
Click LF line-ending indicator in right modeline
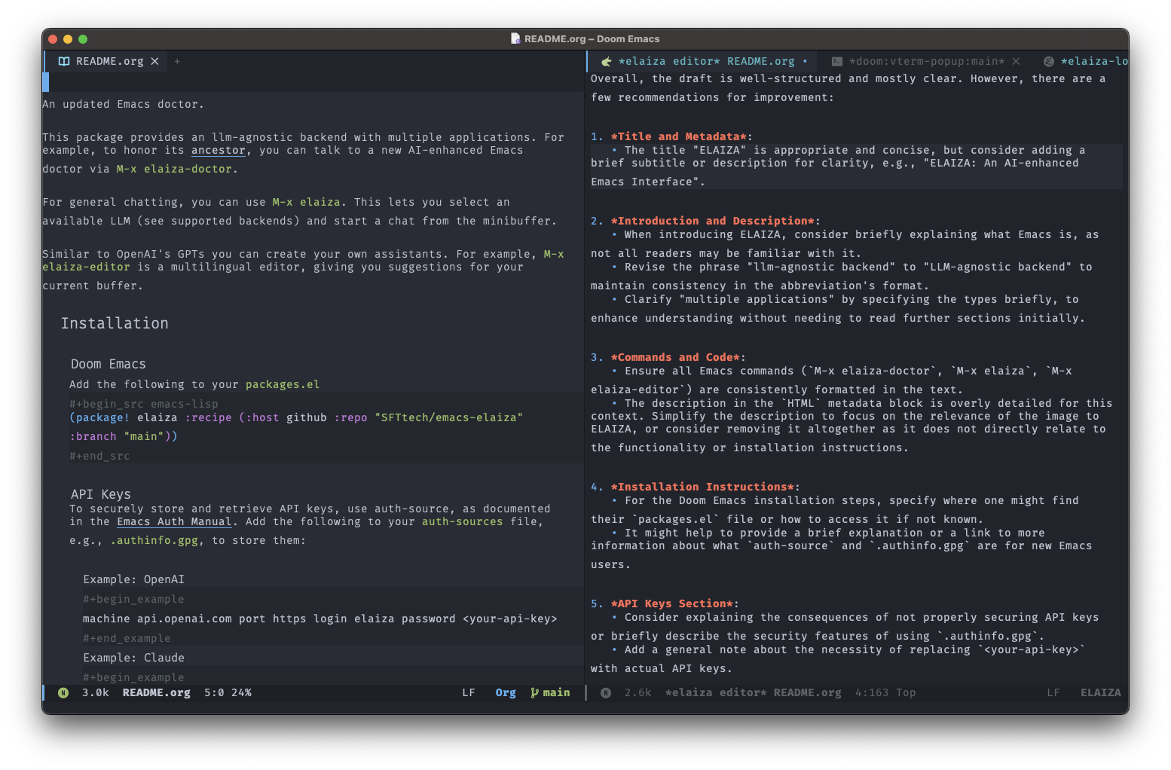(1053, 692)
